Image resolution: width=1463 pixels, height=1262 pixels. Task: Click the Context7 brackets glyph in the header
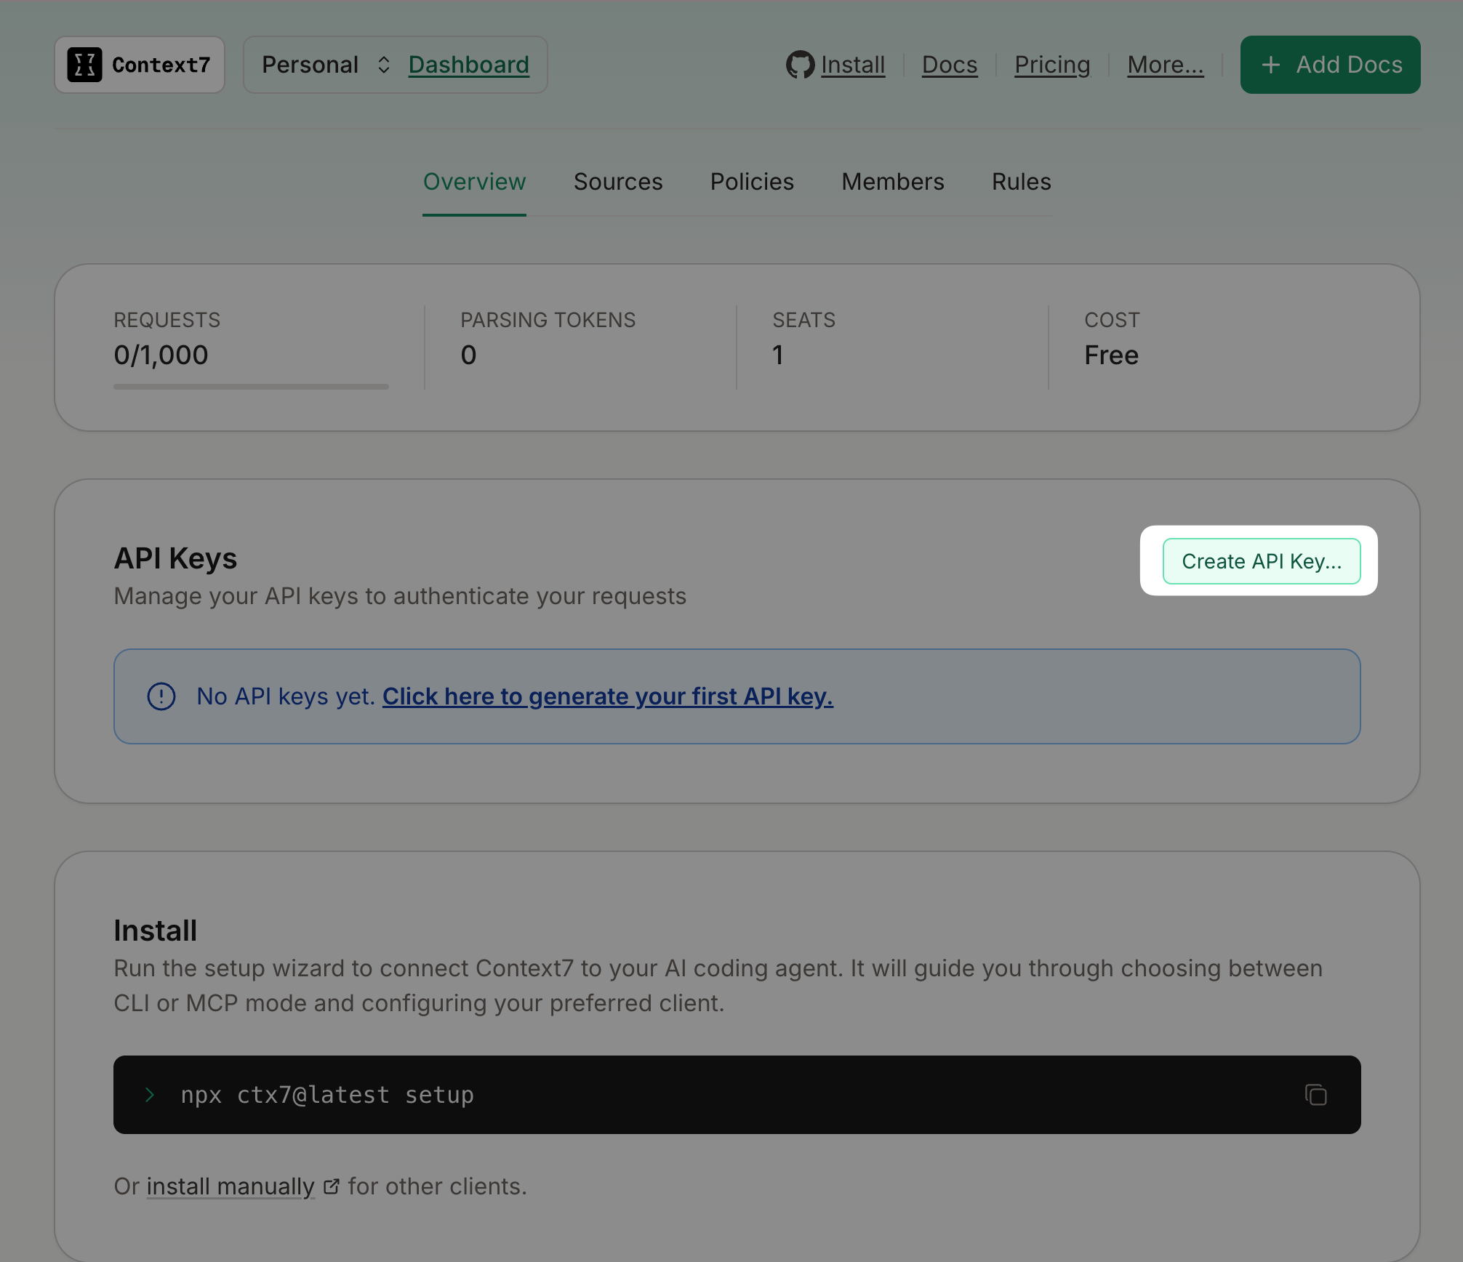point(85,64)
